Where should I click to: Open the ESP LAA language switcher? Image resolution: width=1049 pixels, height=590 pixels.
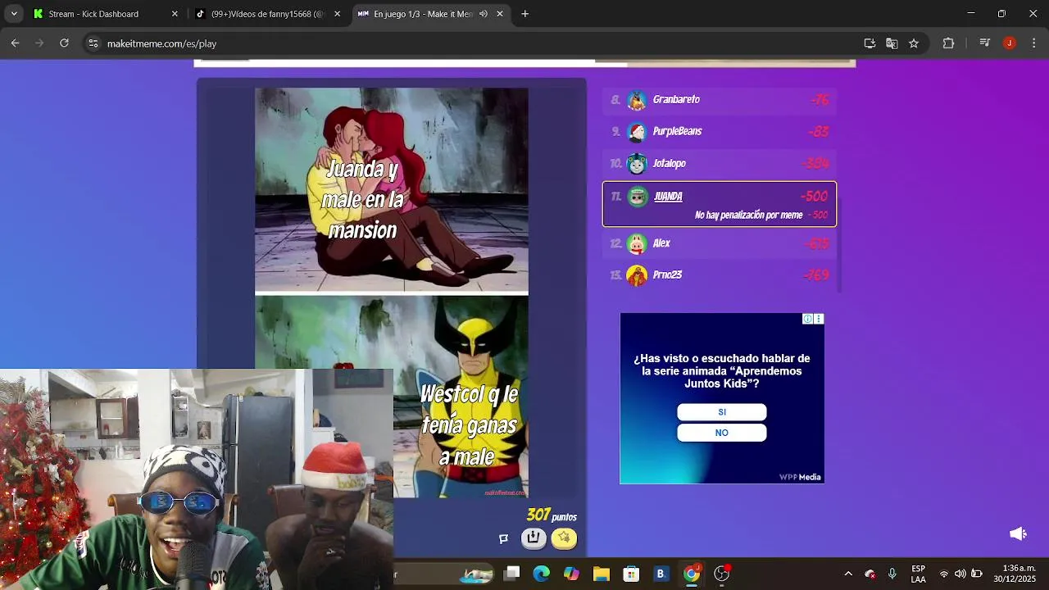(919, 574)
